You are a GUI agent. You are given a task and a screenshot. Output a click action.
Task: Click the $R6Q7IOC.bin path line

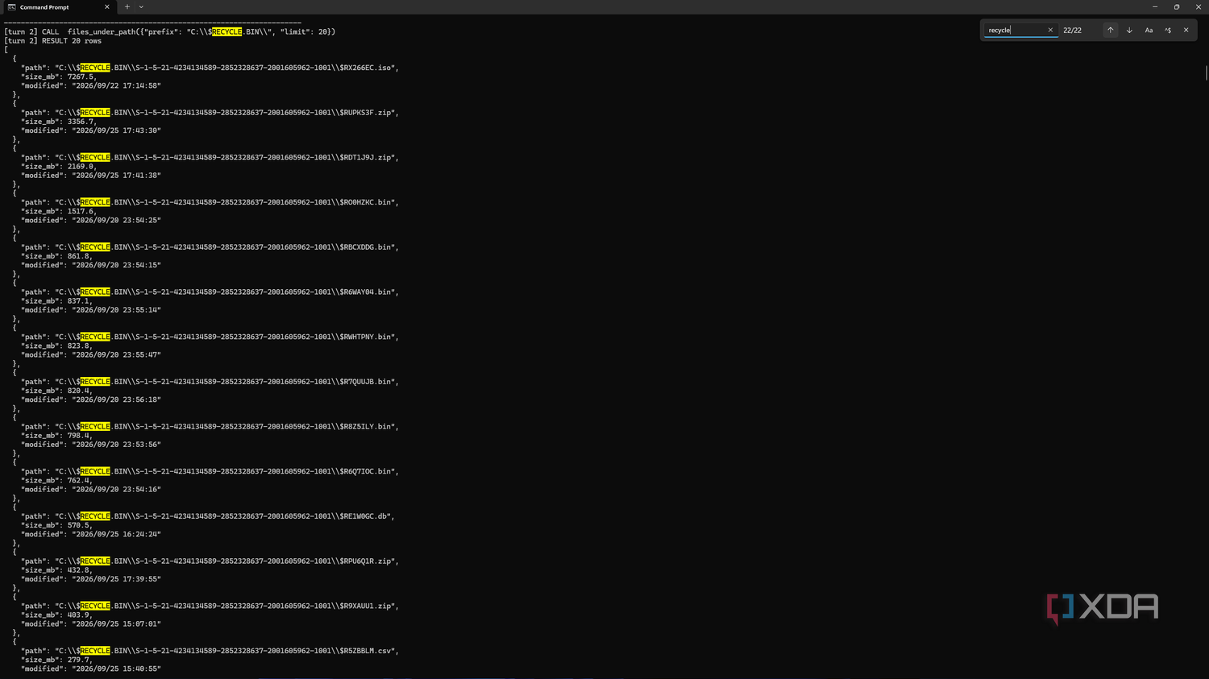pyautogui.click(x=210, y=471)
